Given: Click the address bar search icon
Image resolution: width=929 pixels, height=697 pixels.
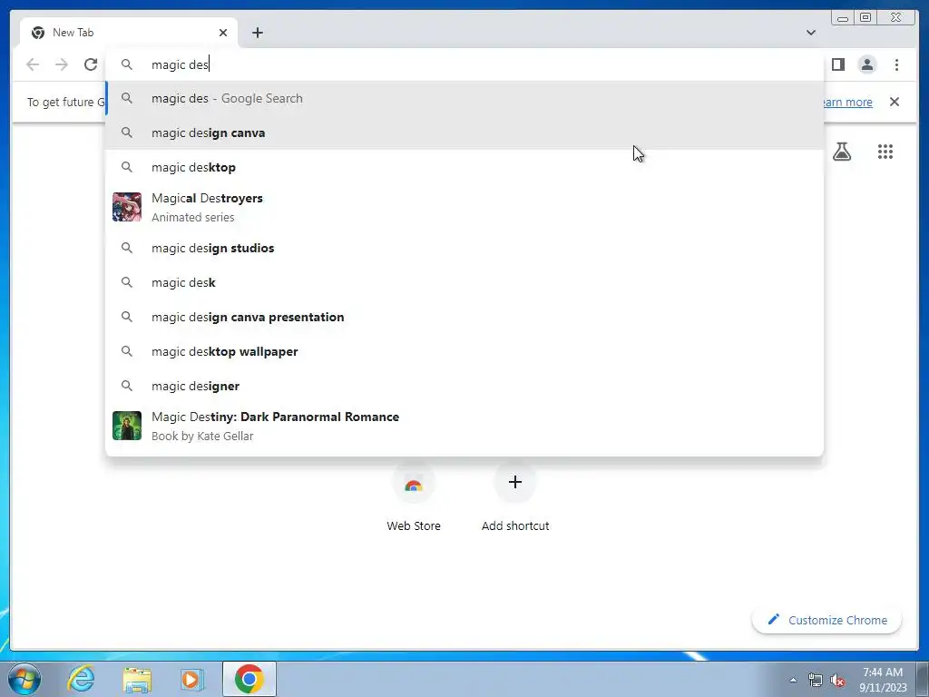Looking at the screenshot, I should 127,64.
